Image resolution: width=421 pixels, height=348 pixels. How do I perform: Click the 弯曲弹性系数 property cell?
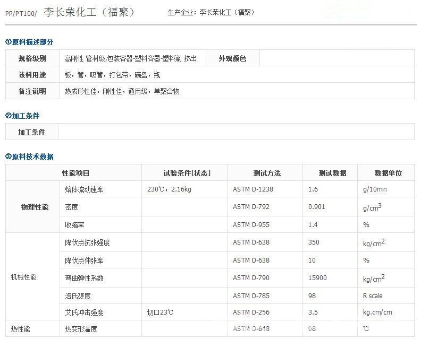point(100,278)
